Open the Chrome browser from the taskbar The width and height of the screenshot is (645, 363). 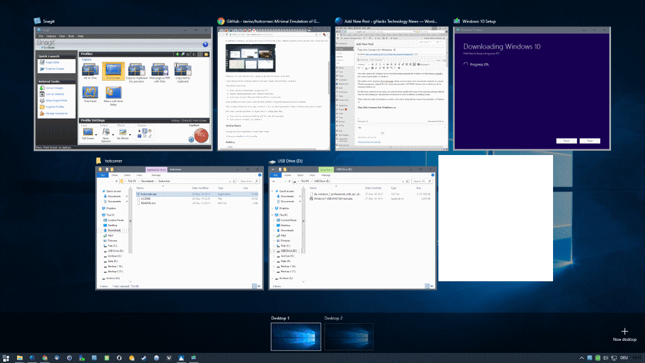(44, 359)
